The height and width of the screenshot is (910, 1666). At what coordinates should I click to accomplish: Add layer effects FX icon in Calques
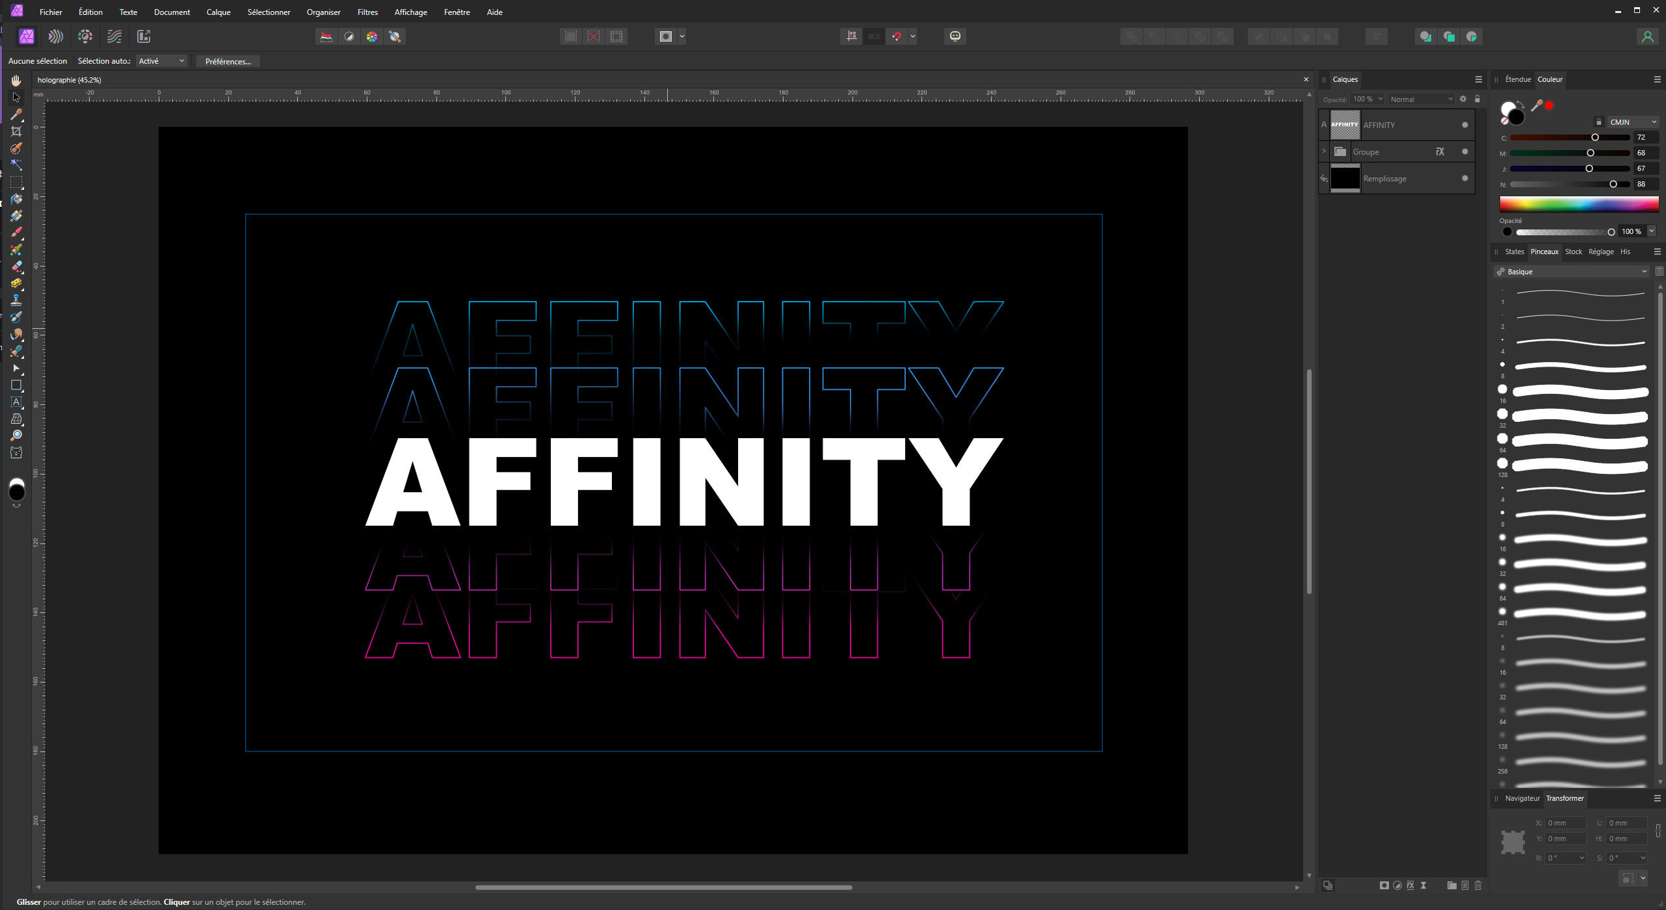click(x=1410, y=885)
